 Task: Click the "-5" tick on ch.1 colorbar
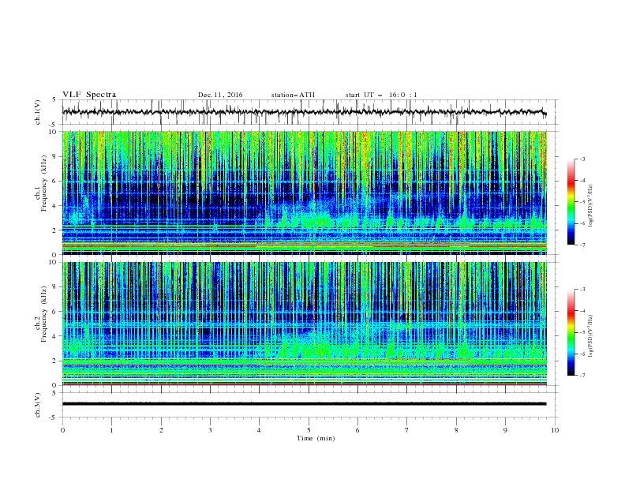[x=582, y=202]
